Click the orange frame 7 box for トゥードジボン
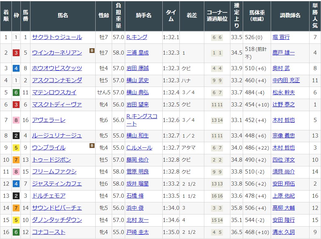This screenshot has height=239, width=321. pos(16,160)
